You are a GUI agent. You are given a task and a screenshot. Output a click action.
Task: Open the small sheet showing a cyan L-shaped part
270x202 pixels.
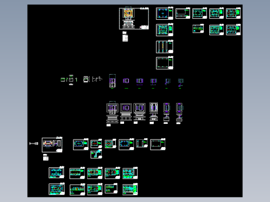[96, 154]
